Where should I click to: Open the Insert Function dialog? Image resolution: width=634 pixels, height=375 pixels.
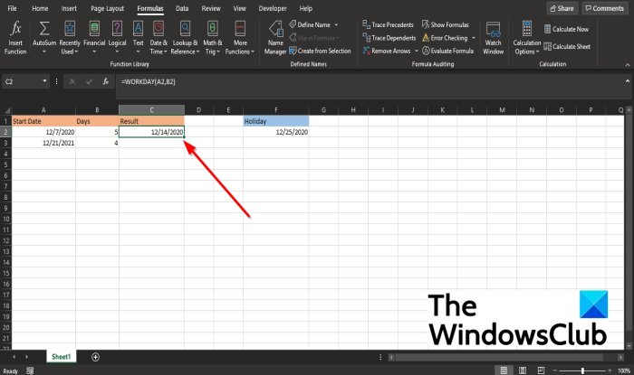pos(15,38)
